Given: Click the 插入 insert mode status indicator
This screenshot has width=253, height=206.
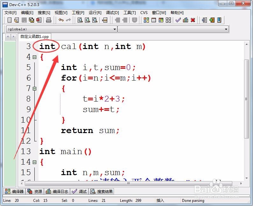Looking at the screenshot, I should click(160, 201).
